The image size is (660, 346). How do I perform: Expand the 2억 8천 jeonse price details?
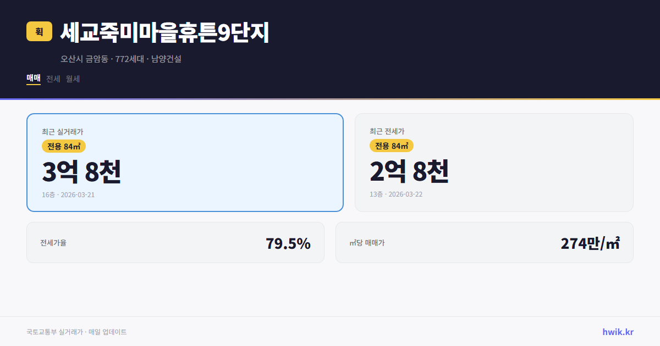(410, 172)
